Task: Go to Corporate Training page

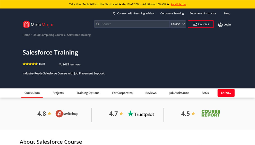Action: coord(172,13)
